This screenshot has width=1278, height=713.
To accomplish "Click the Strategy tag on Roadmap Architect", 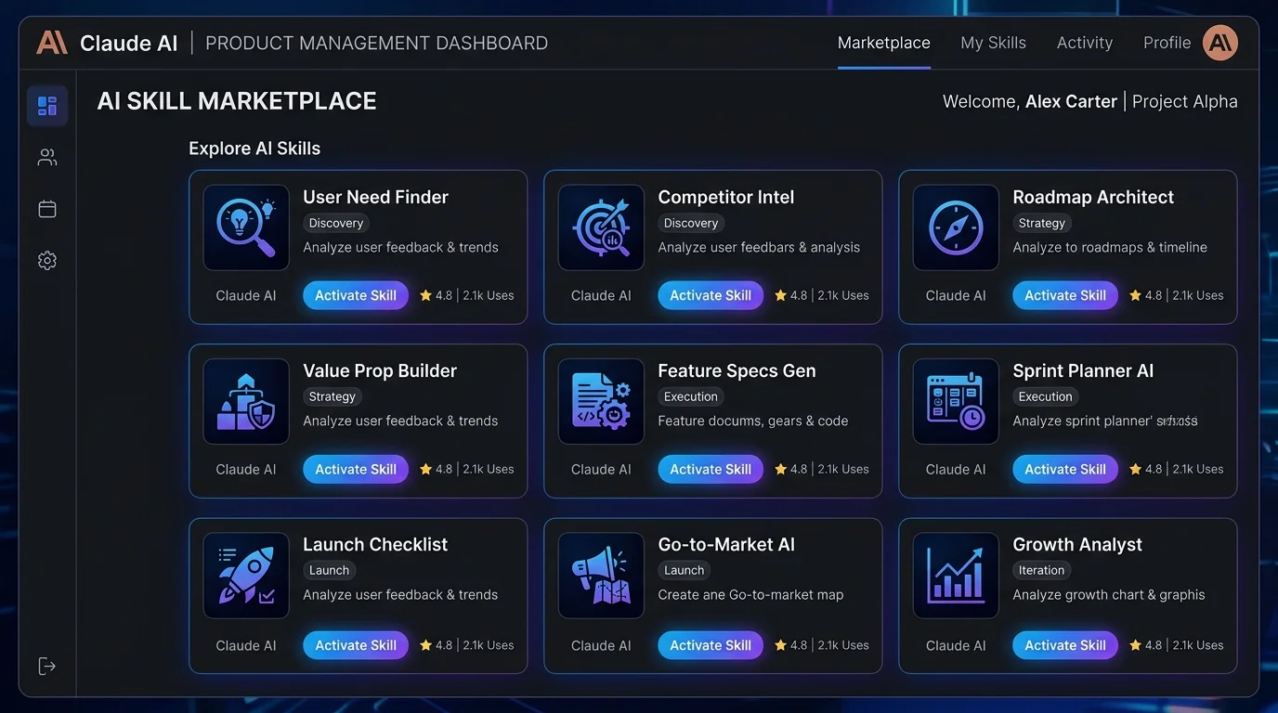I will point(1042,223).
